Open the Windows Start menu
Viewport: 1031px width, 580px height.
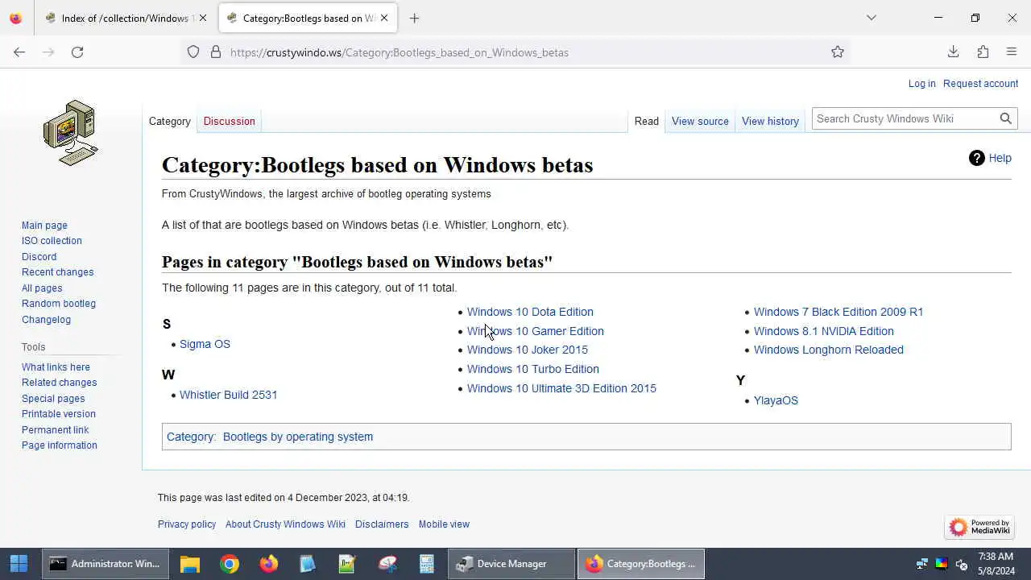[19, 564]
